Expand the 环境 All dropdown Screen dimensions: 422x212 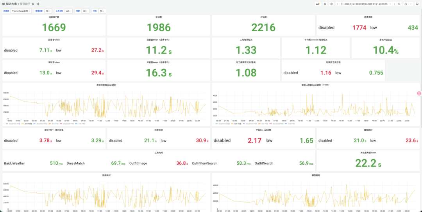pyautogui.click(x=102, y=11)
